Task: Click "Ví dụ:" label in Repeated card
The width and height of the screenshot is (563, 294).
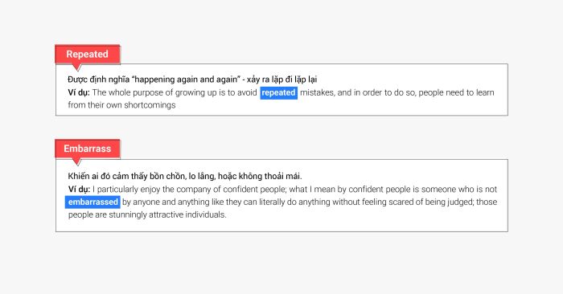Action: click(x=79, y=92)
